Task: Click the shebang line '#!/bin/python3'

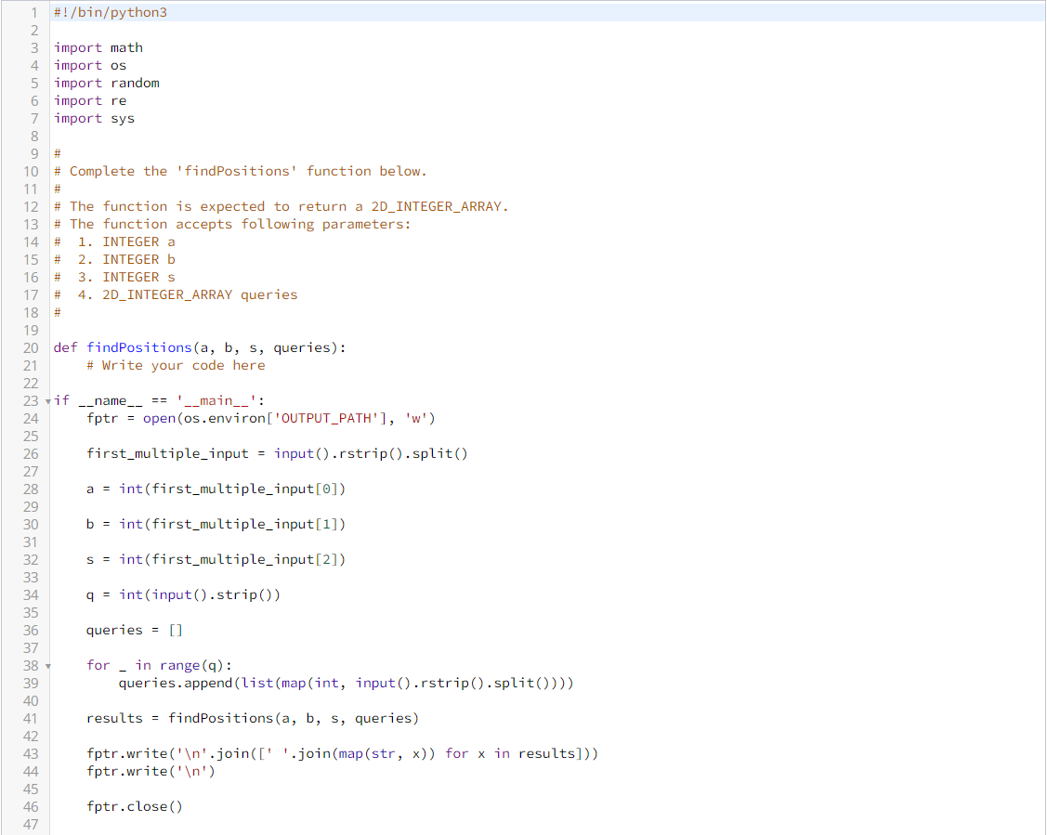Action: click(111, 13)
